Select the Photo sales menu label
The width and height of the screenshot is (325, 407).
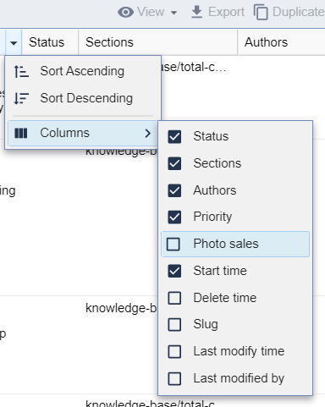pos(226,244)
